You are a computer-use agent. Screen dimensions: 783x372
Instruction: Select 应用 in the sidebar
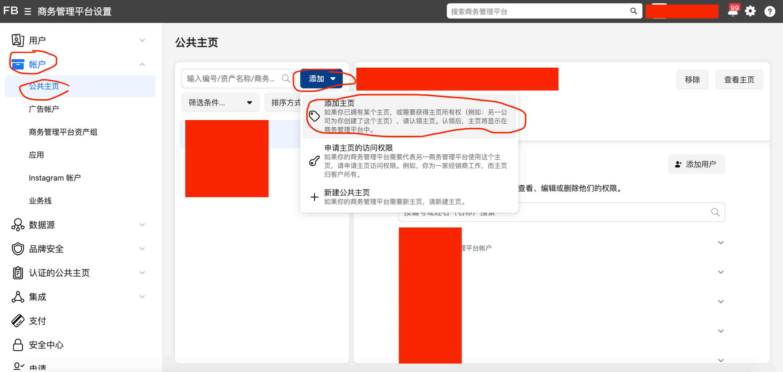click(x=36, y=155)
